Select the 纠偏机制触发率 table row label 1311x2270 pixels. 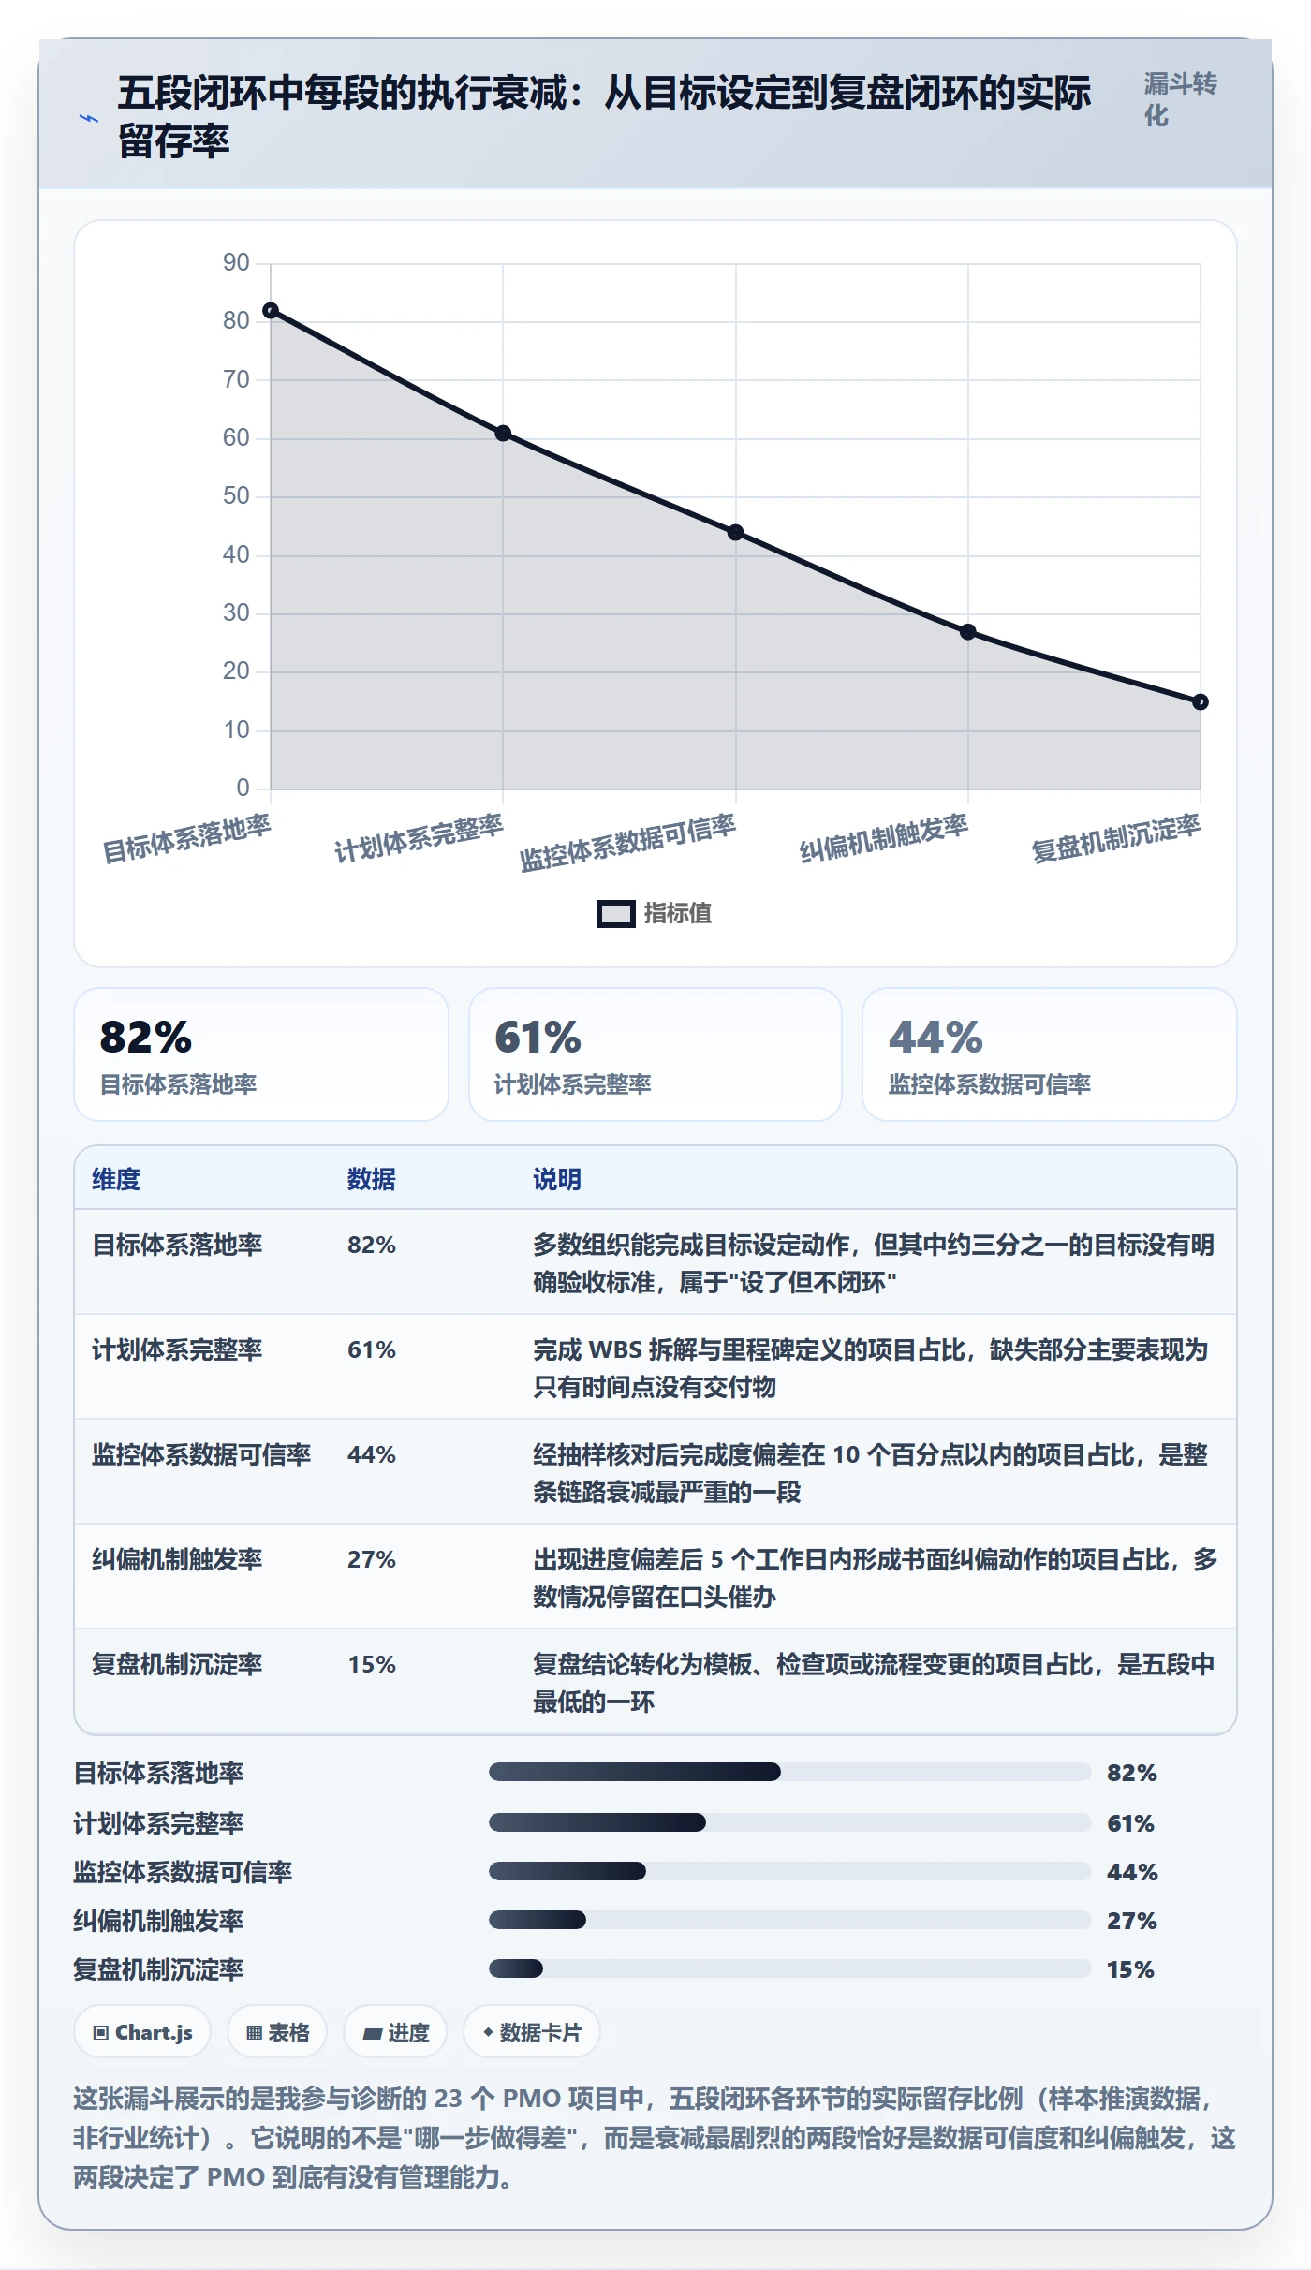[177, 1559]
